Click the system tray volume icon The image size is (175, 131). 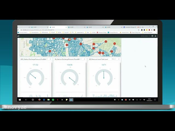click(x=141, y=100)
